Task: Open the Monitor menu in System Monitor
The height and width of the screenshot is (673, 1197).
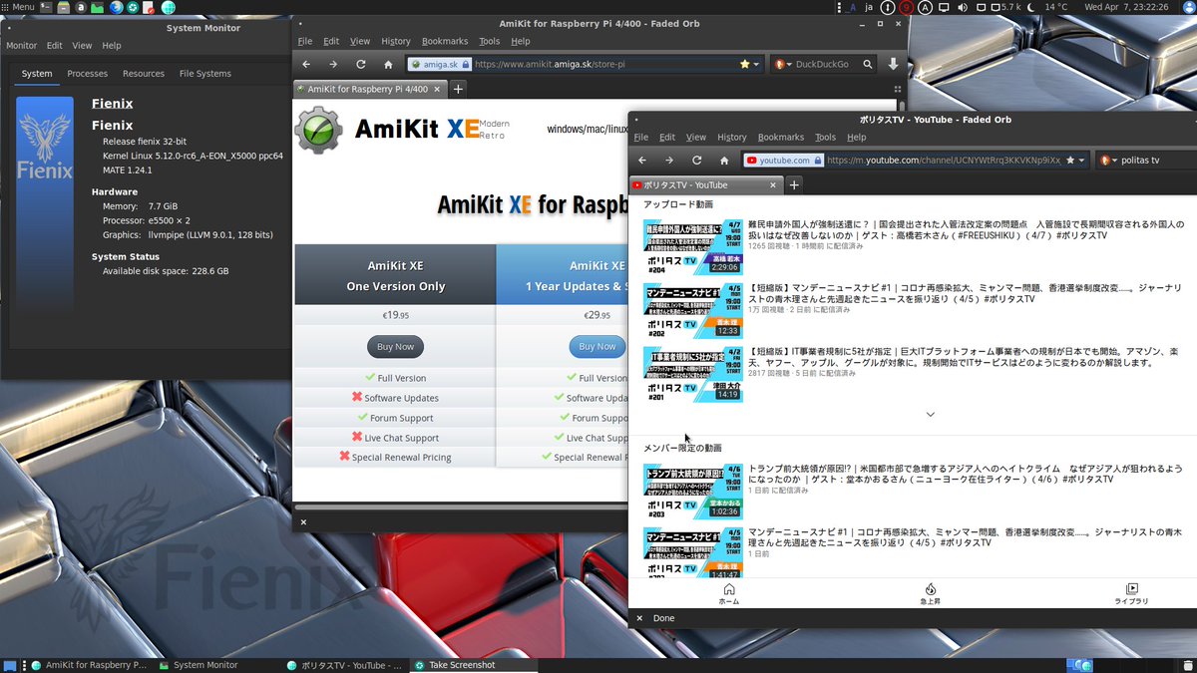Action: coord(21,45)
